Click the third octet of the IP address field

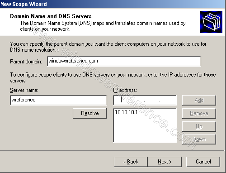pos(152,100)
